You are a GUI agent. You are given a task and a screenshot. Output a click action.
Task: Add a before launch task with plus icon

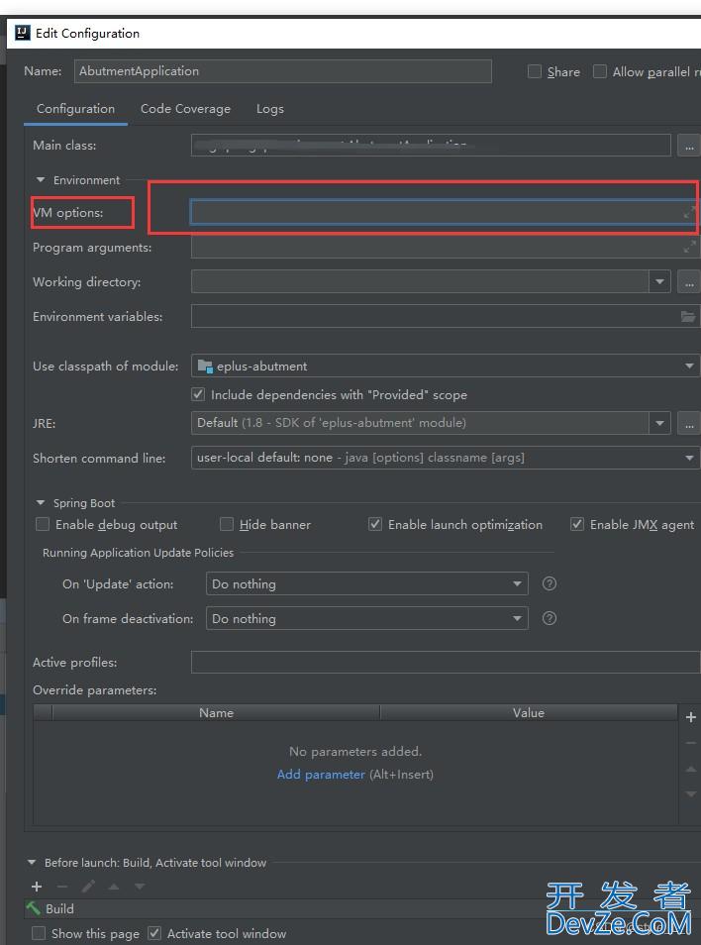[x=37, y=887]
